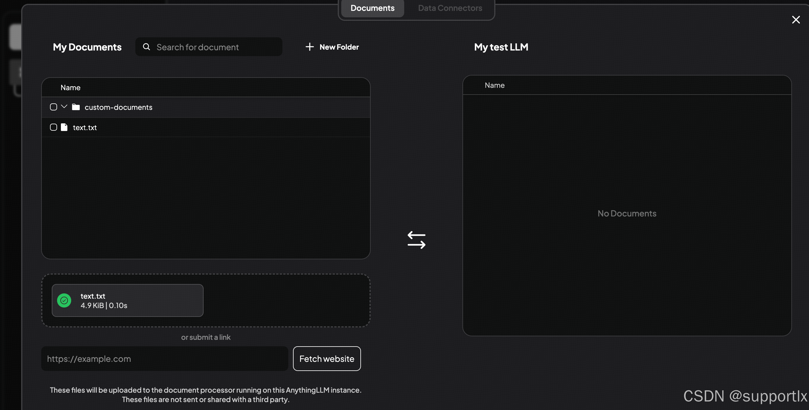Viewport: 809px width, 410px height.
Task: Click the New Folder button label
Action: point(339,47)
